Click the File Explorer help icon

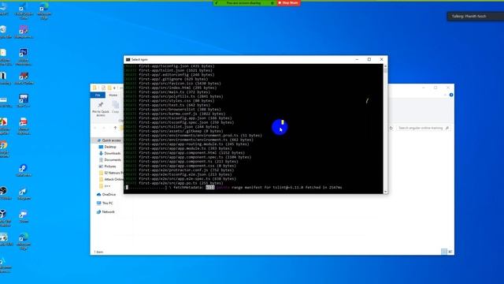point(451,95)
